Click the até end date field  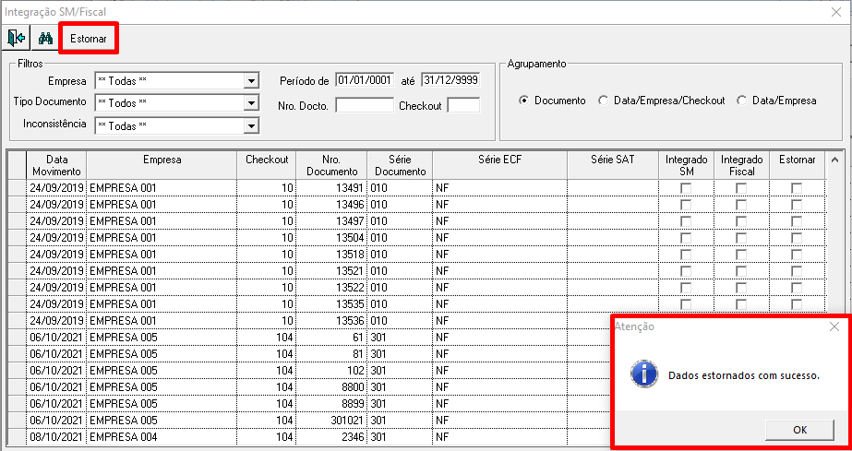(x=450, y=80)
